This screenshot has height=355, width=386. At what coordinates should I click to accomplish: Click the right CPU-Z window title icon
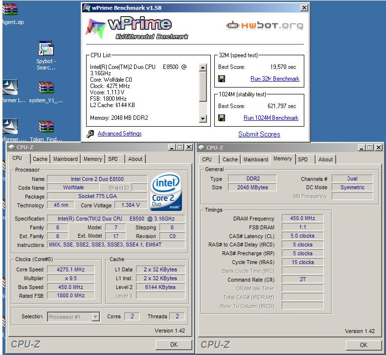tap(202, 148)
